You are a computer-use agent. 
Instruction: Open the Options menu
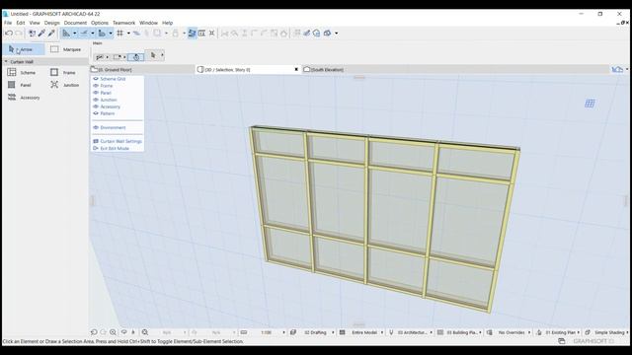coord(100,23)
